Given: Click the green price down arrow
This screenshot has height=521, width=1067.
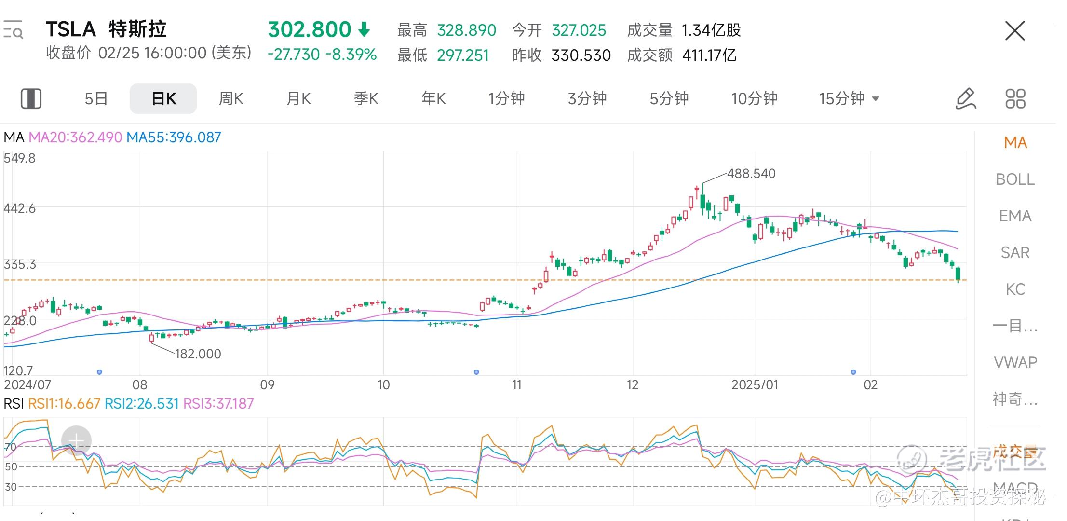Looking at the screenshot, I should (x=364, y=29).
